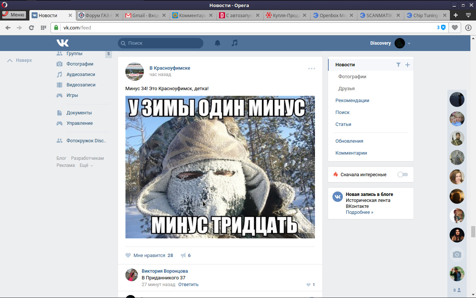Focus the VK Поиск search field
476x298 pixels.
click(161, 43)
